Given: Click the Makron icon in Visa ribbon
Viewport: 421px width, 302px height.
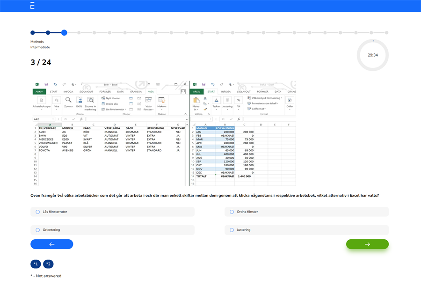Looking at the screenshot, I should [162, 100].
